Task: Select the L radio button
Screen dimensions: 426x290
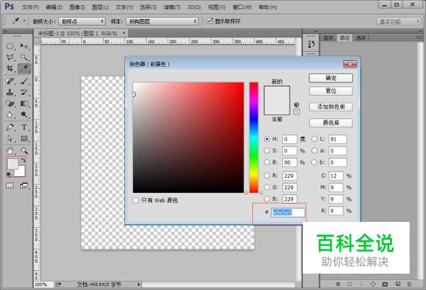Action: [x=315, y=139]
